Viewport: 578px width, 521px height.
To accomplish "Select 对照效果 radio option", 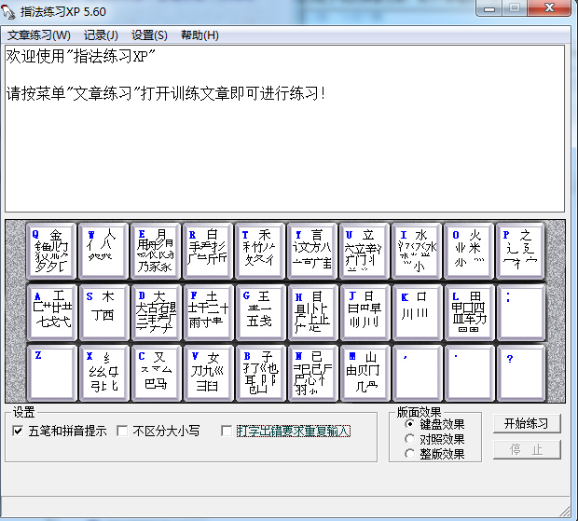I will click(411, 439).
